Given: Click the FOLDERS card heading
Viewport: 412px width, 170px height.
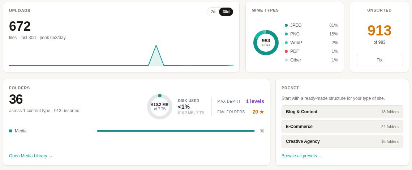Looking at the screenshot, I should click(x=20, y=88).
